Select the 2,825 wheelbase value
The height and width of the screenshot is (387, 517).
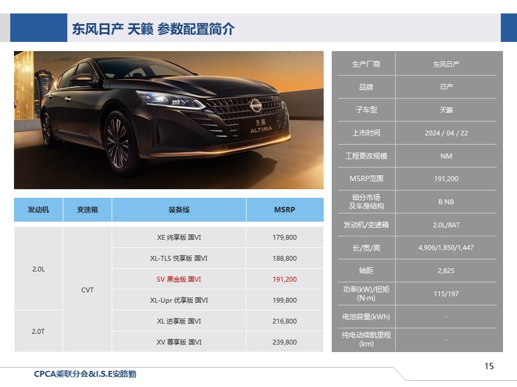coord(446,270)
